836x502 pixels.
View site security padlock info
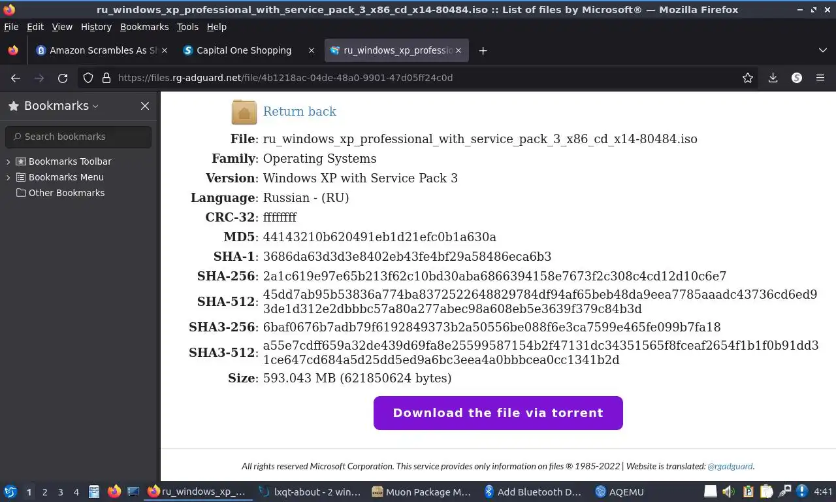106,78
